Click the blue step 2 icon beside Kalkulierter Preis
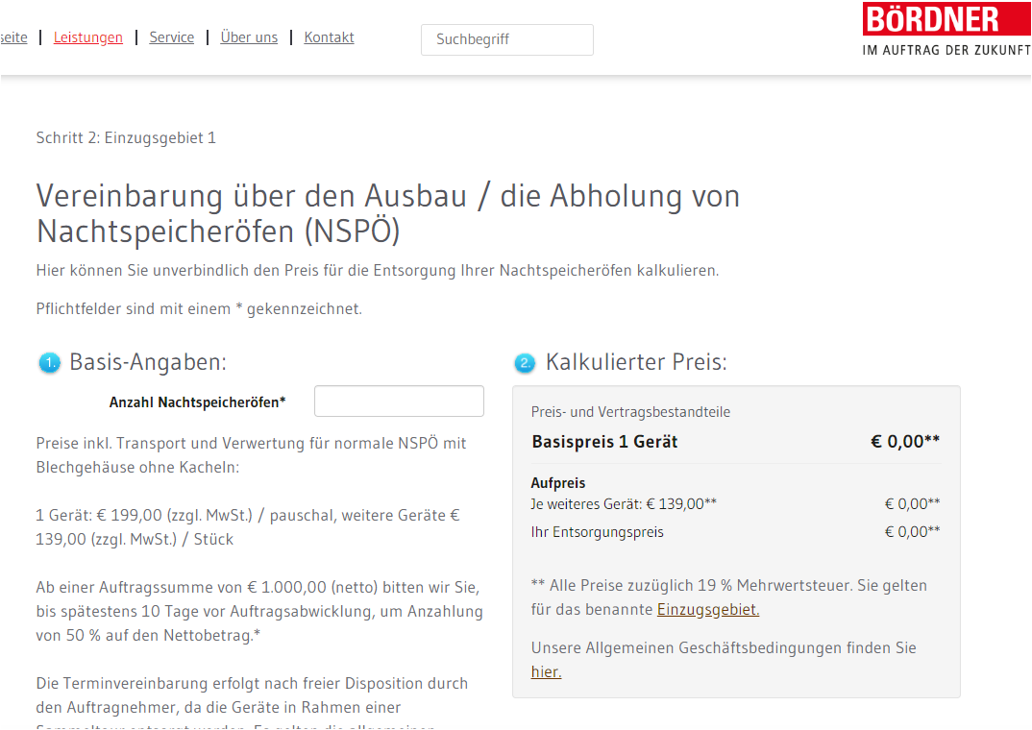This screenshot has width=1032, height=730. click(x=525, y=363)
